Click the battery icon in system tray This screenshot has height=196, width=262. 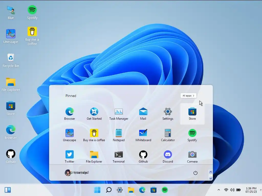click(238, 190)
